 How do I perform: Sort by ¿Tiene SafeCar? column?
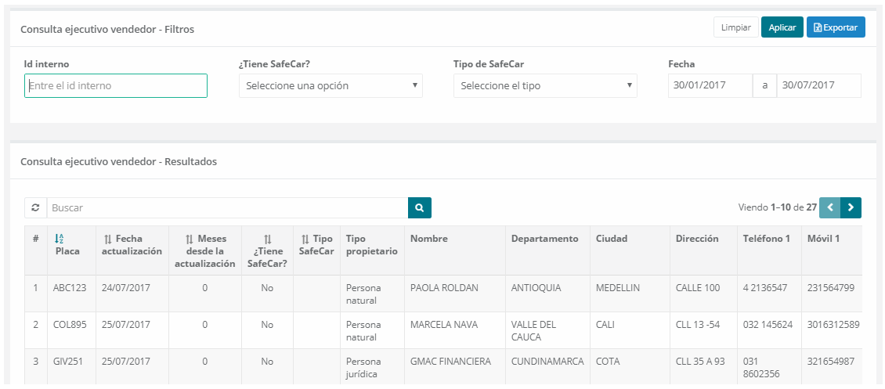click(267, 239)
